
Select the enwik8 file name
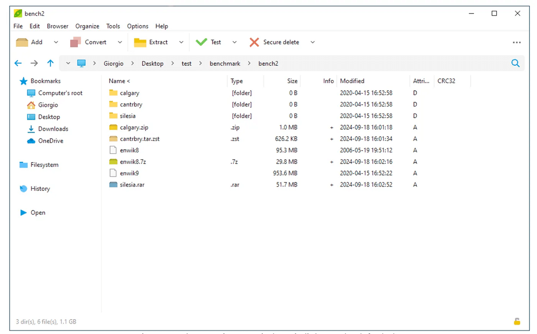tap(129, 150)
